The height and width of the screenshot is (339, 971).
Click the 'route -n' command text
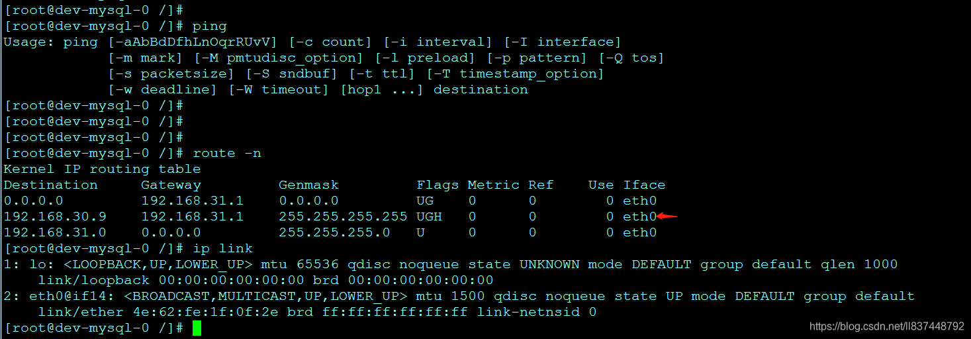[227, 153]
